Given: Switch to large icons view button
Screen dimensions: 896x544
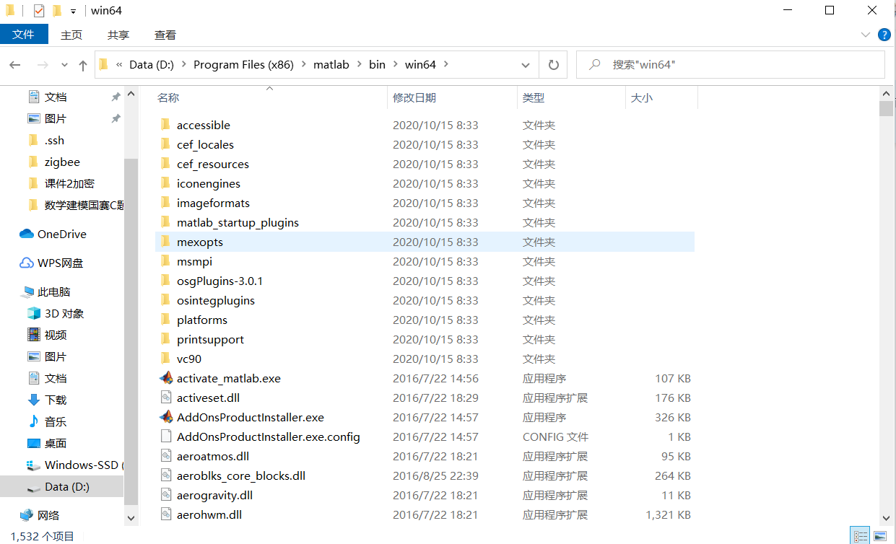Looking at the screenshot, I should (x=879, y=536).
